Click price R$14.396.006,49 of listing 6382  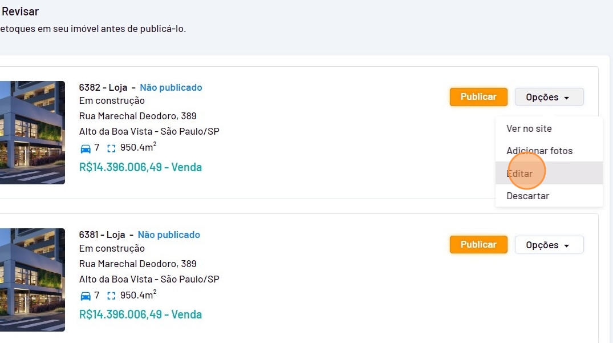(140, 167)
